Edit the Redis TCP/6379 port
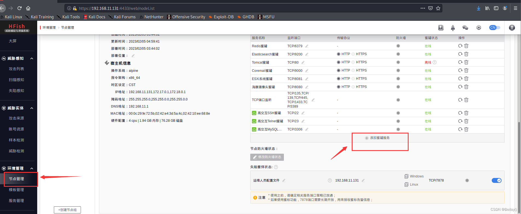521x214 pixels. [x=307, y=46]
